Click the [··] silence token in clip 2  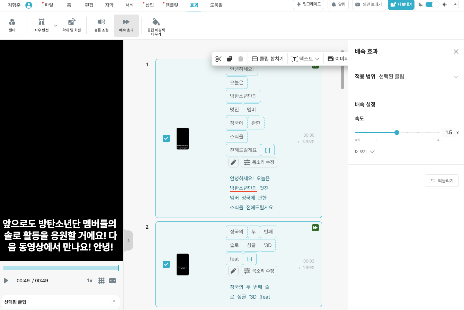coord(250,259)
